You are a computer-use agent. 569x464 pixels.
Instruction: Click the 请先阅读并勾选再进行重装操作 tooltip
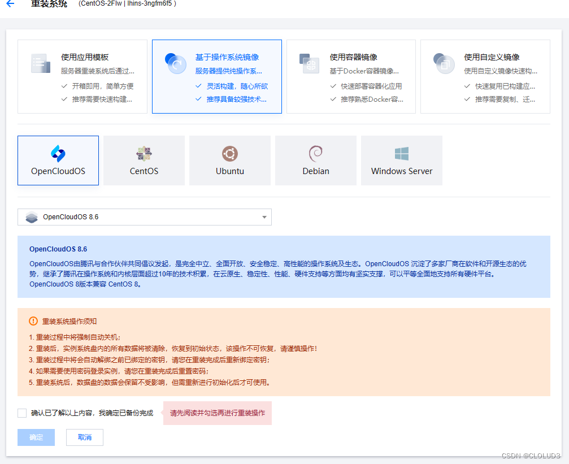pos(218,413)
